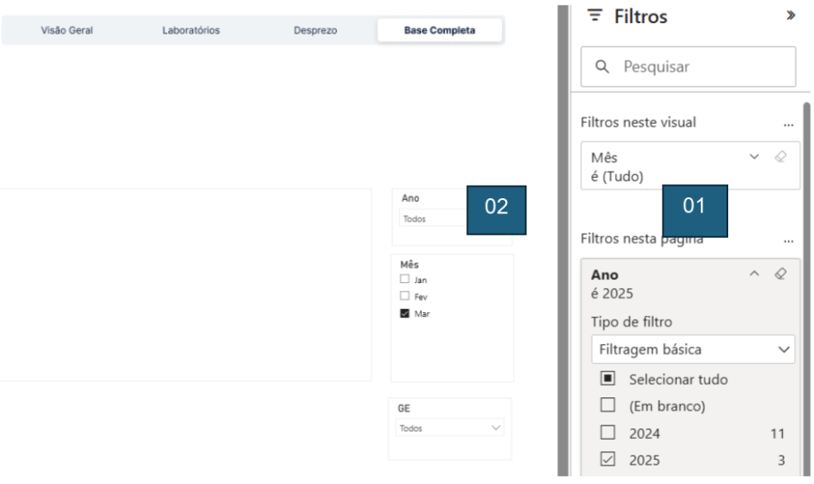Screen dimensions: 814x484
Task: Click the magnifier icon in Pesquisar box
Action: (x=603, y=66)
